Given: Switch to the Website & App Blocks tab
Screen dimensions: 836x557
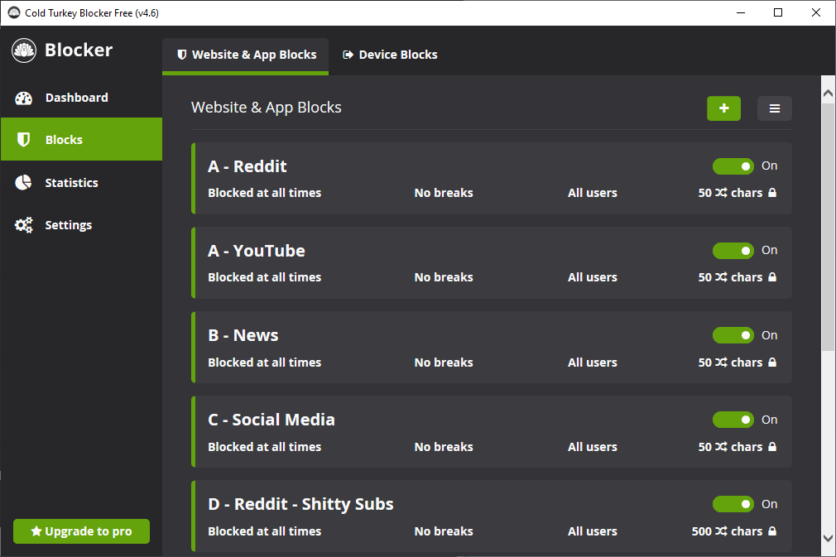Looking at the screenshot, I should [x=245, y=55].
